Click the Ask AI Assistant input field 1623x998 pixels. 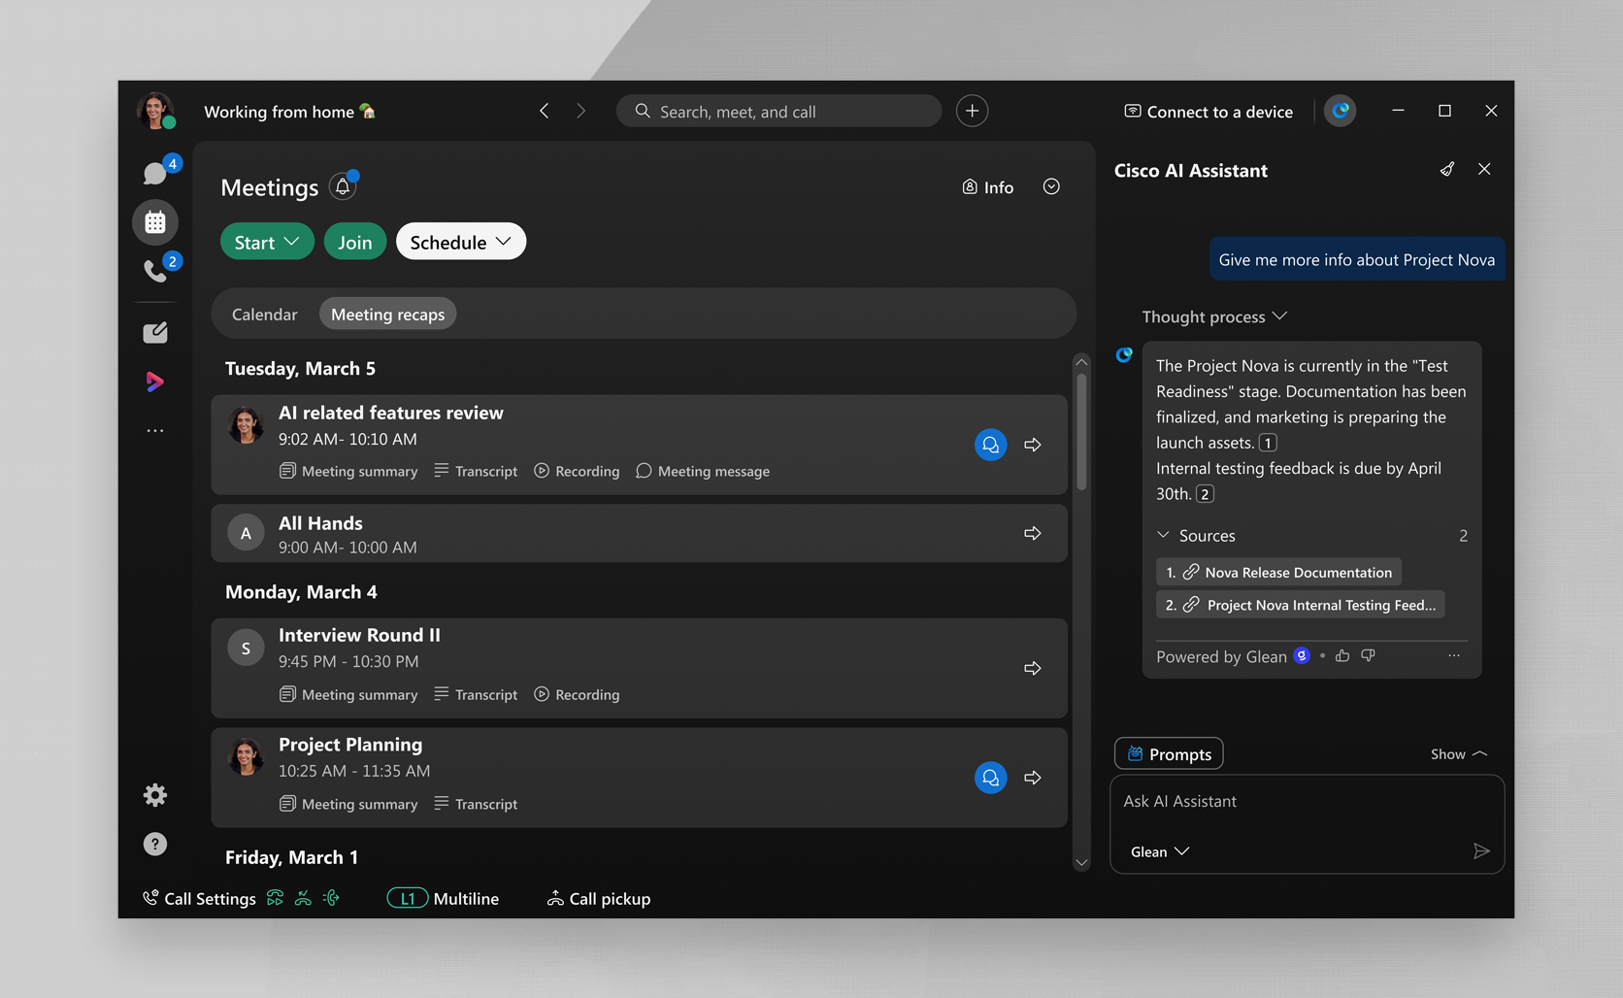pyautogui.click(x=1306, y=802)
